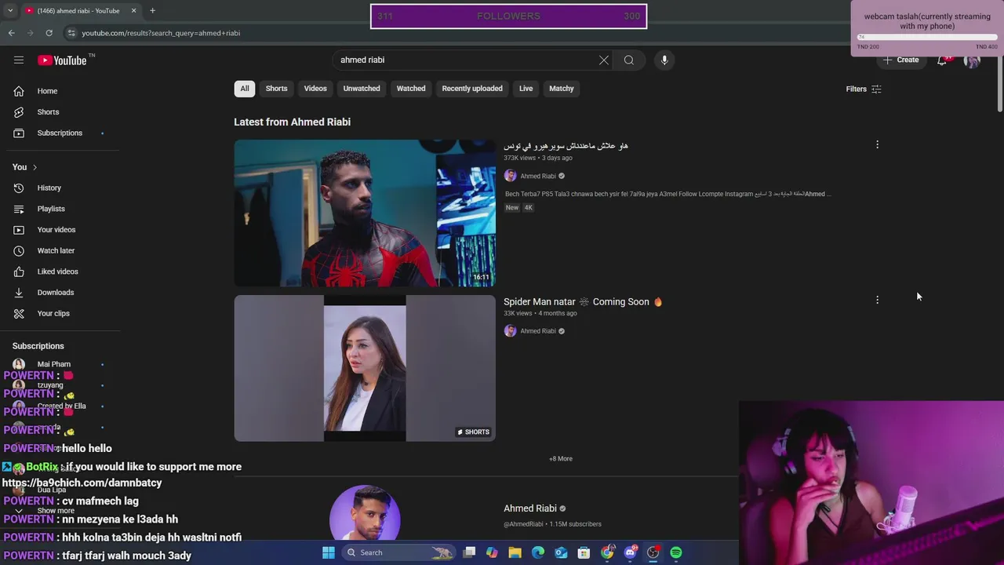Viewport: 1004px width, 565px height.
Task: Open Microsoft Edge from the taskbar
Action: (x=538, y=552)
